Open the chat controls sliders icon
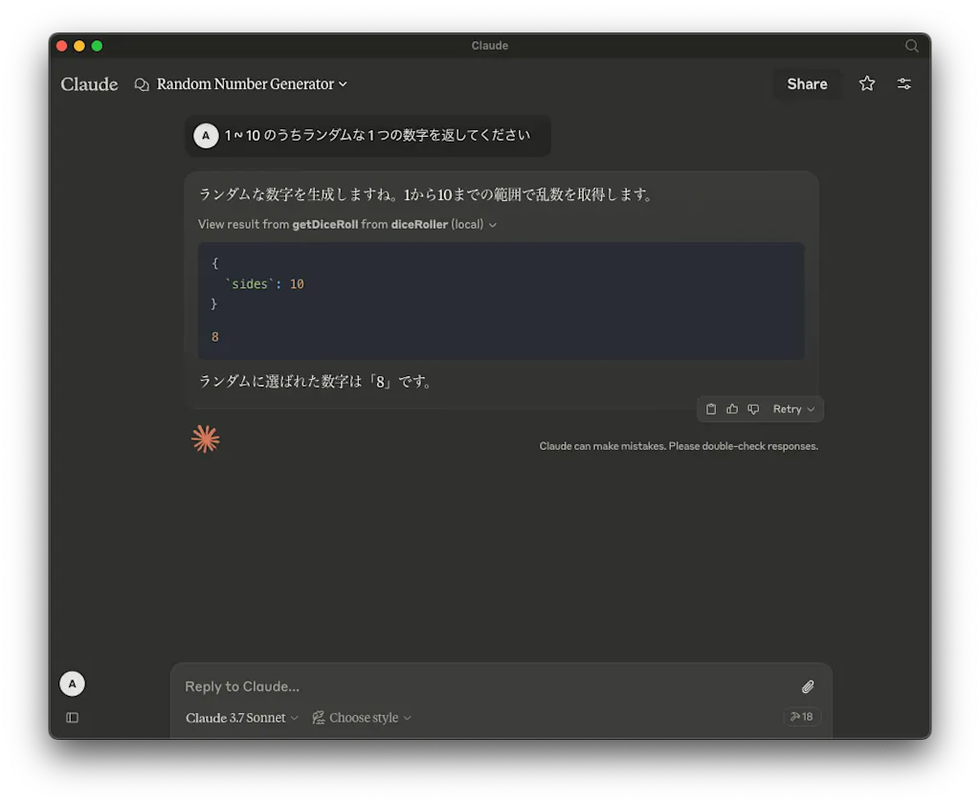The image size is (980, 804). coord(903,84)
